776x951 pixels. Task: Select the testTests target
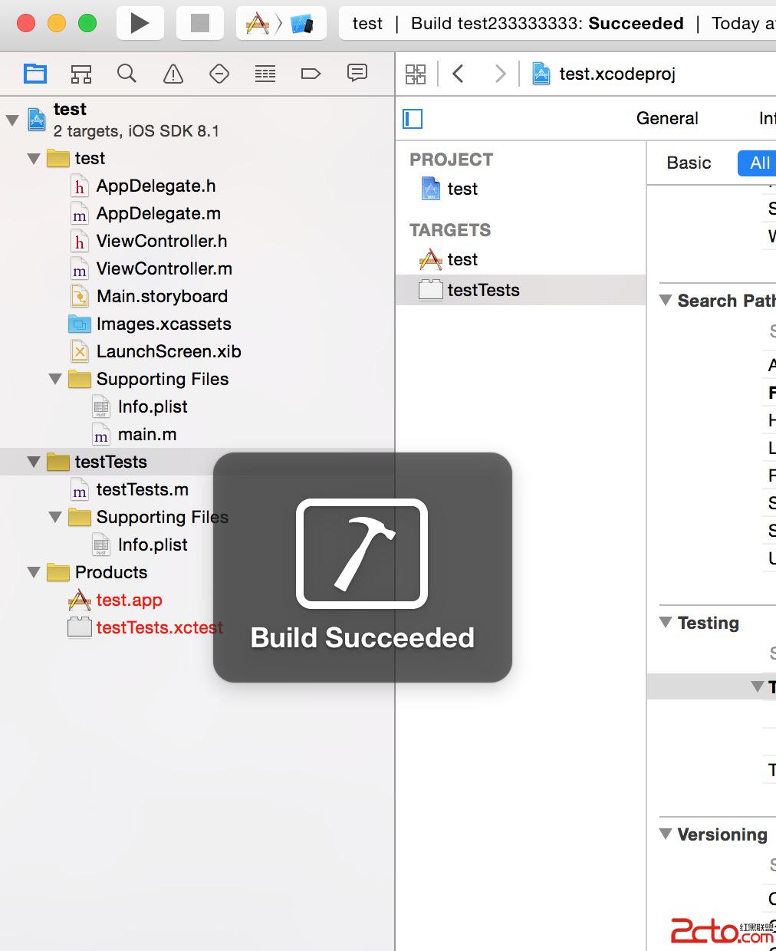tap(483, 290)
